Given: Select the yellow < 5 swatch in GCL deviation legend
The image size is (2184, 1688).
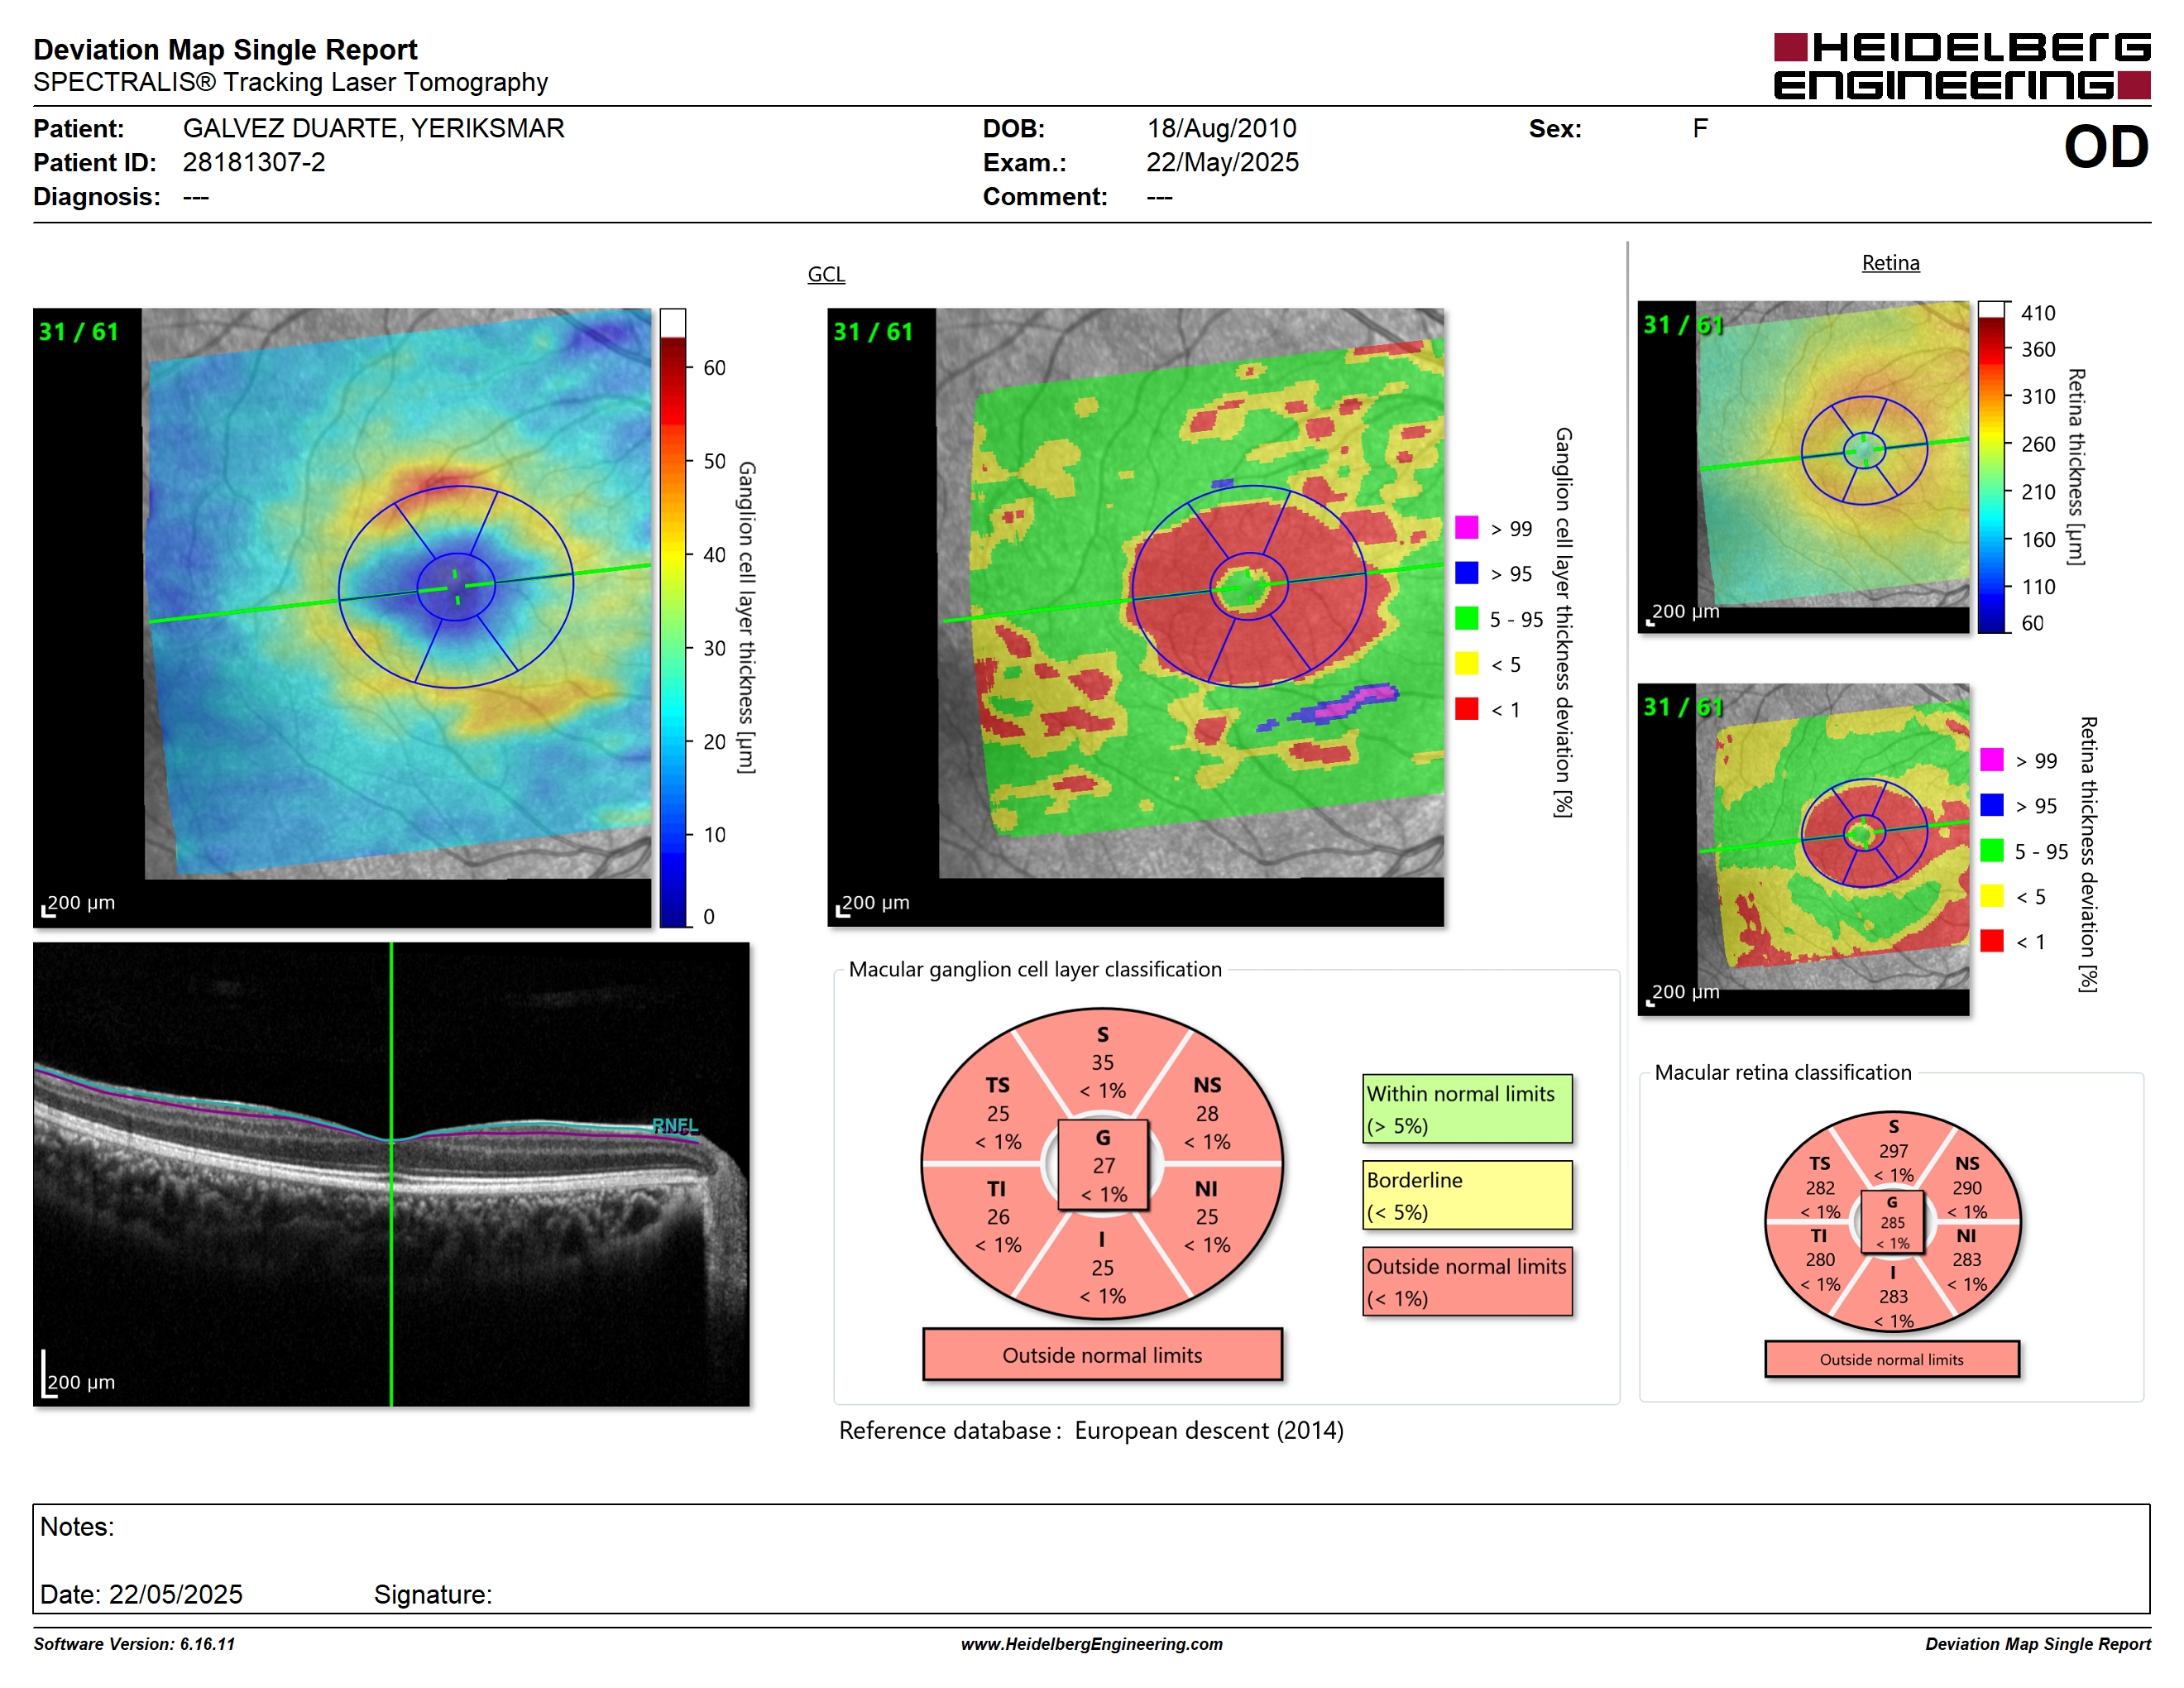Looking at the screenshot, I should pyautogui.click(x=1466, y=663).
